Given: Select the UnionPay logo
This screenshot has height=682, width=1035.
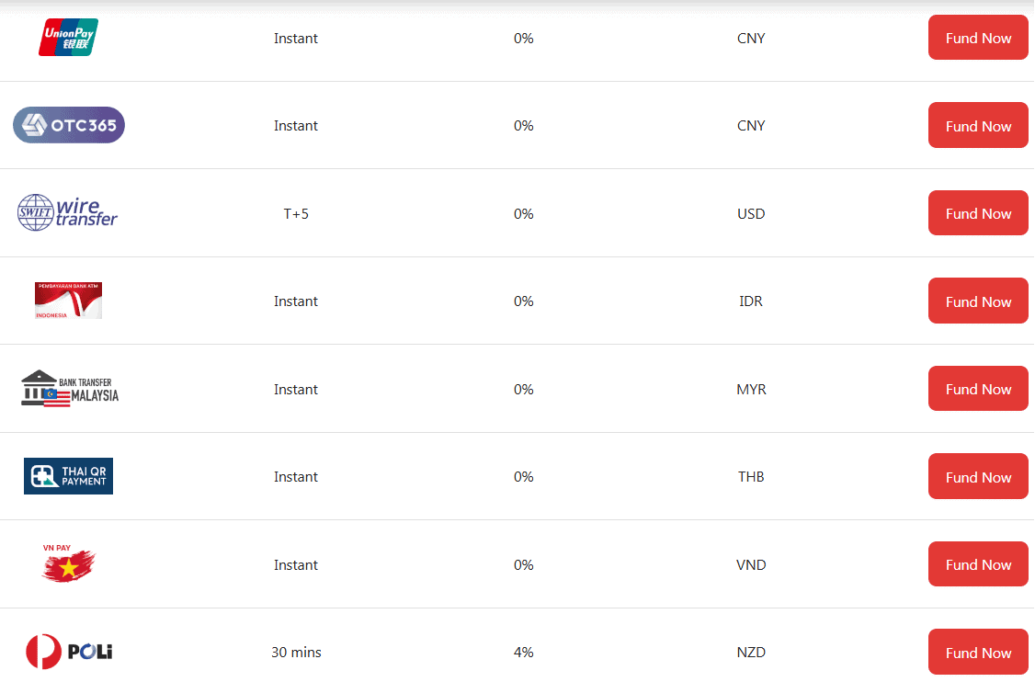Looking at the screenshot, I should coord(68,38).
